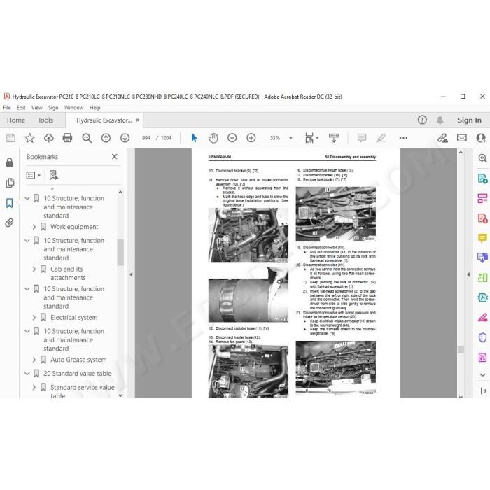This screenshot has width=490, height=490.
Task: Expand right tools pane button
Action: (x=483, y=391)
